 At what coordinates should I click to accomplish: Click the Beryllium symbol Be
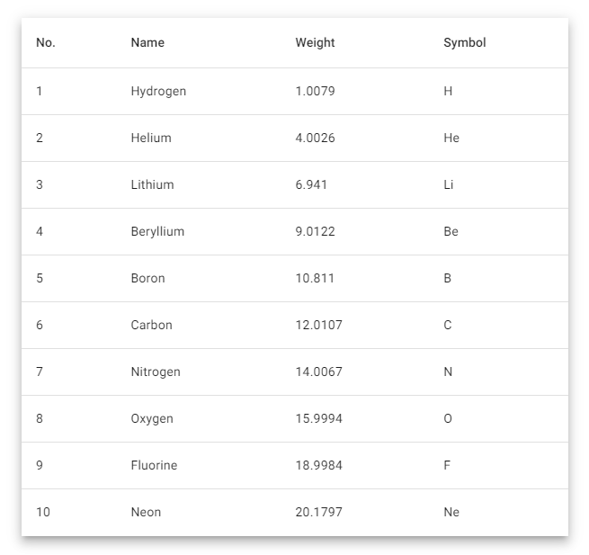451,231
